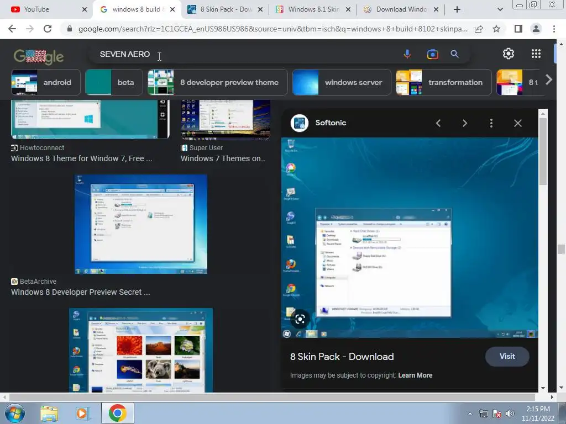
Task: Bookmark this page with the star icon
Action: [496, 29]
